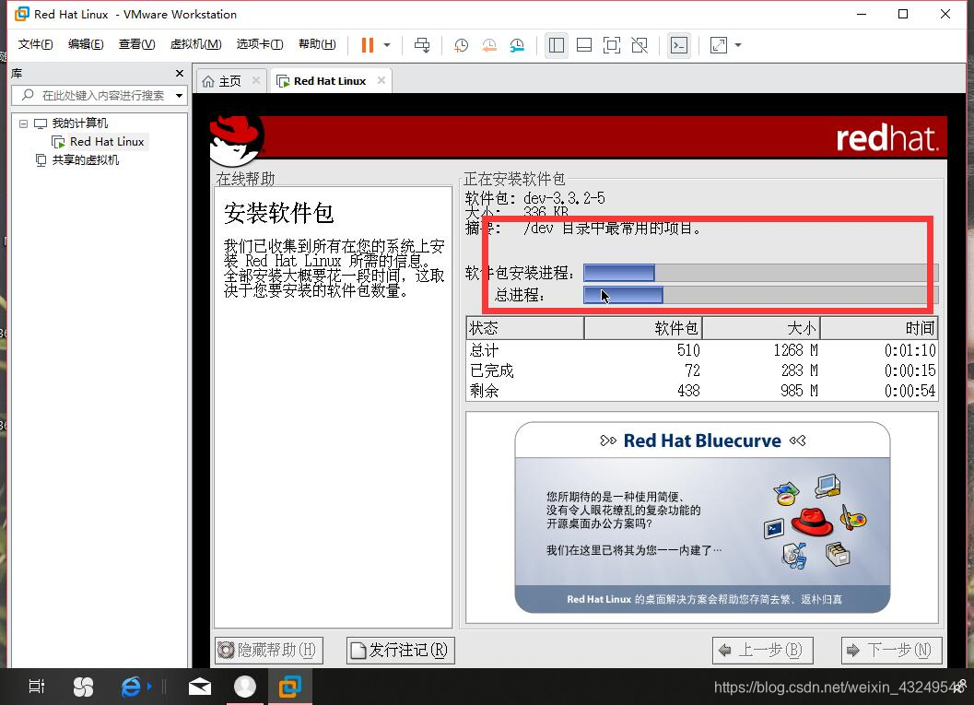The height and width of the screenshot is (705, 974).
Task: Click the 发行注记(R) button
Action: [401, 651]
